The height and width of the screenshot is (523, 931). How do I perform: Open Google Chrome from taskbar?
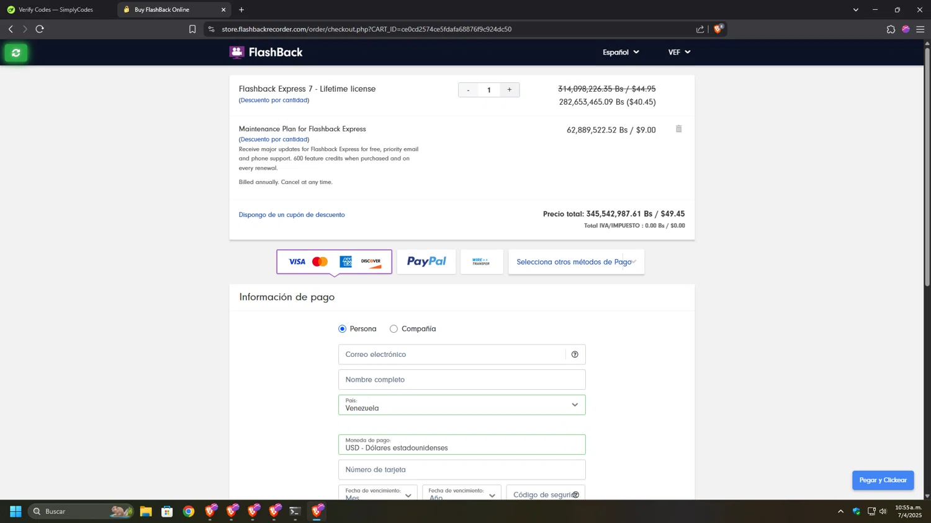pos(189,511)
